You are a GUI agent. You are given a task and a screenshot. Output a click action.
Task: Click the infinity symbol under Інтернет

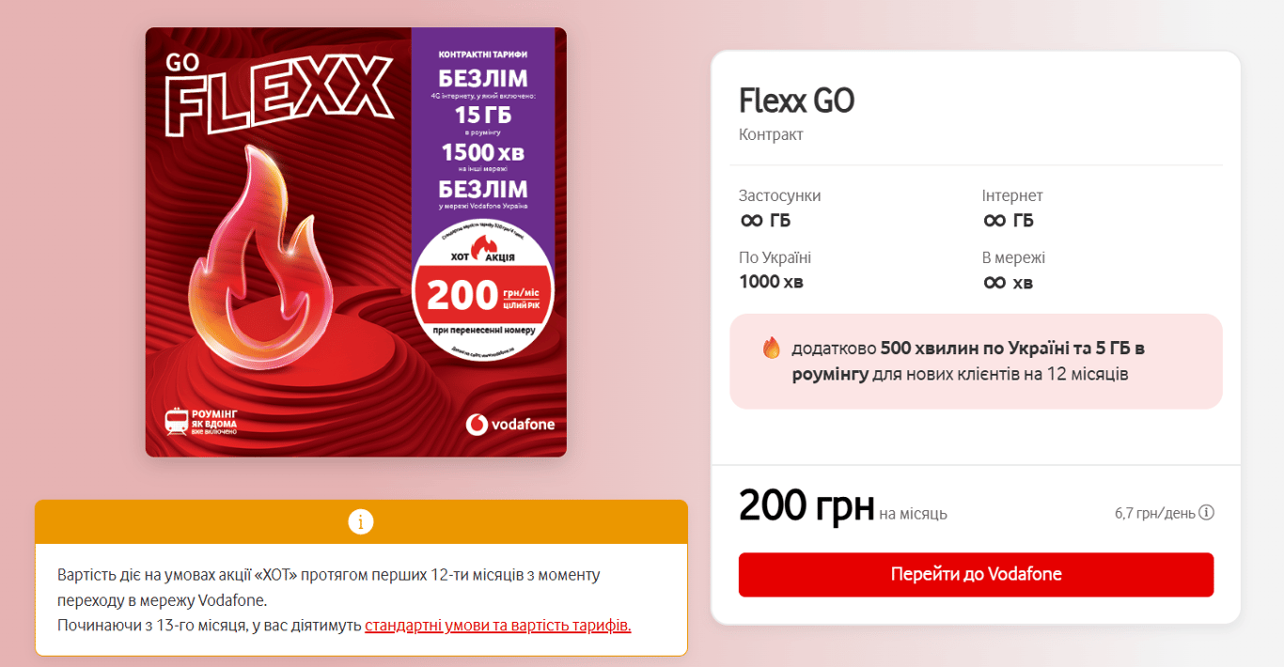[x=994, y=221]
